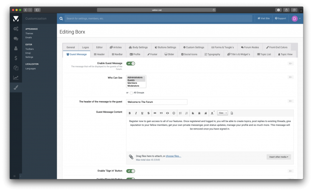Insert a code block in the editor
This screenshot has width=313, height=192.
(167, 113)
